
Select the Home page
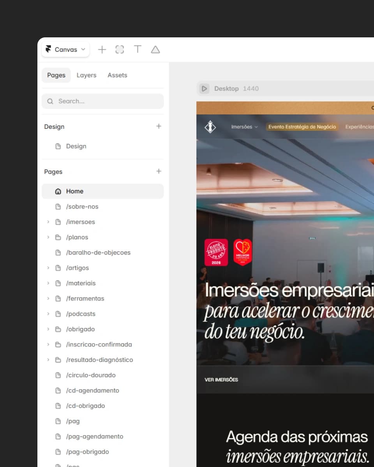[103, 191]
